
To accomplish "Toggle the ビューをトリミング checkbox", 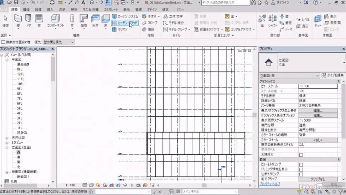I will click(x=301, y=165).
